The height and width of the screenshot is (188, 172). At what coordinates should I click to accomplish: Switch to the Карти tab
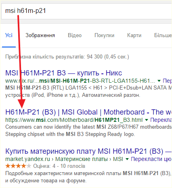point(134,36)
